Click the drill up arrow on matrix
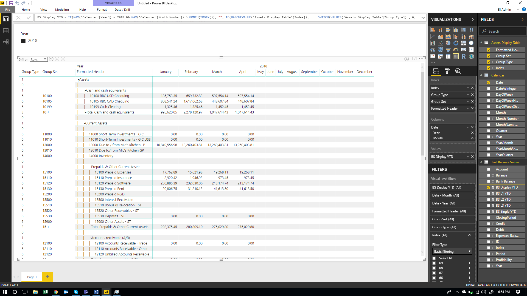Image resolution: width=527 pixels, height=296 pixels. click(51, 59)
